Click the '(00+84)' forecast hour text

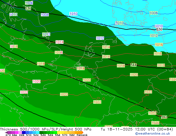pyautogui.click(x=165, y=129)
